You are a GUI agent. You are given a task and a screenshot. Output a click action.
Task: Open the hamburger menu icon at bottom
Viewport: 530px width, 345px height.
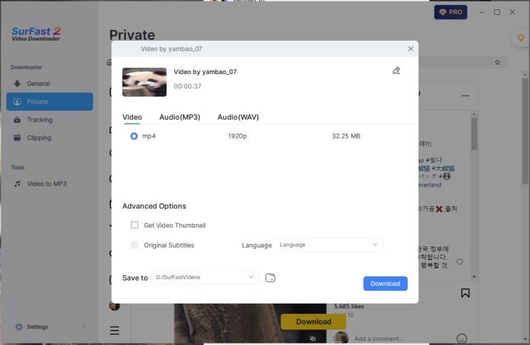[115, 330]
